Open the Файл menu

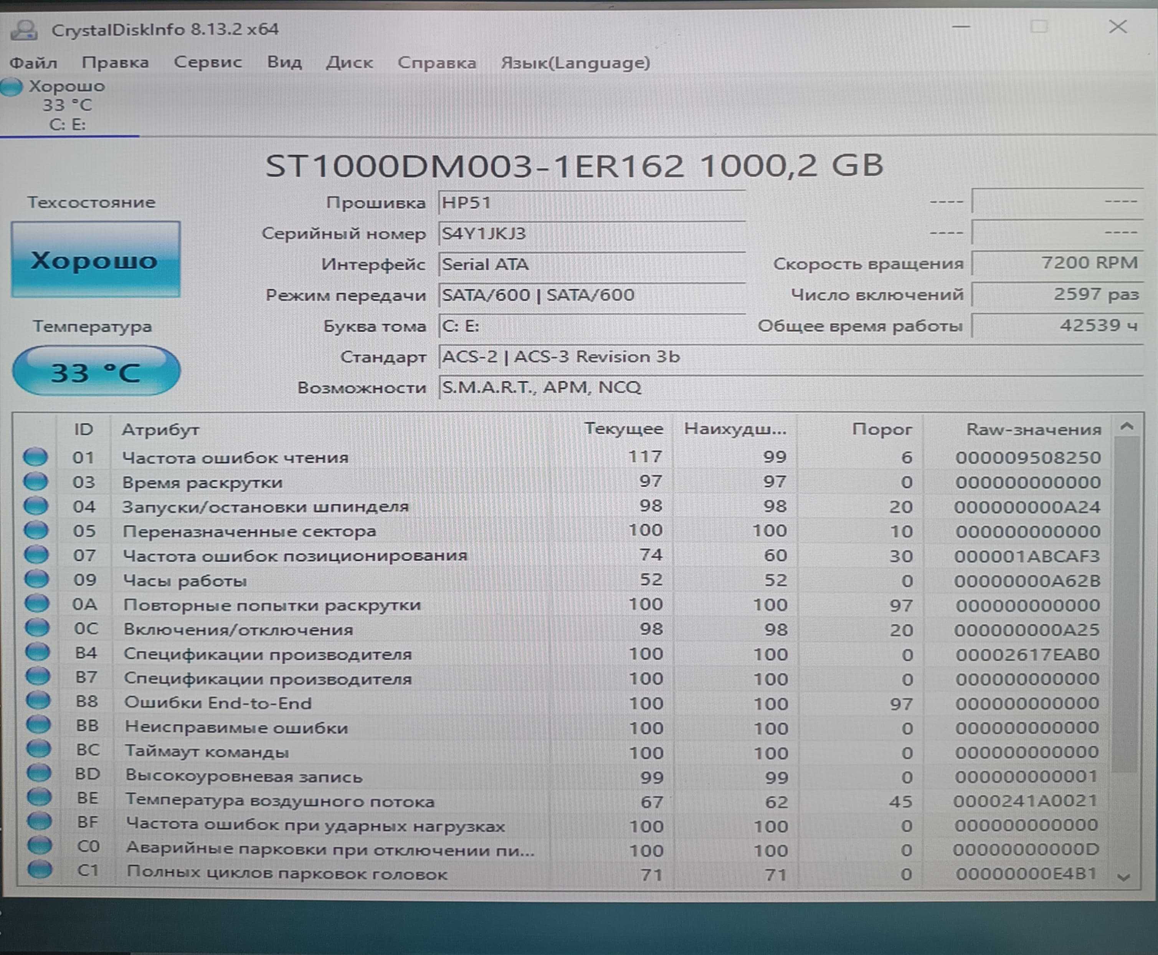[33, 63]
